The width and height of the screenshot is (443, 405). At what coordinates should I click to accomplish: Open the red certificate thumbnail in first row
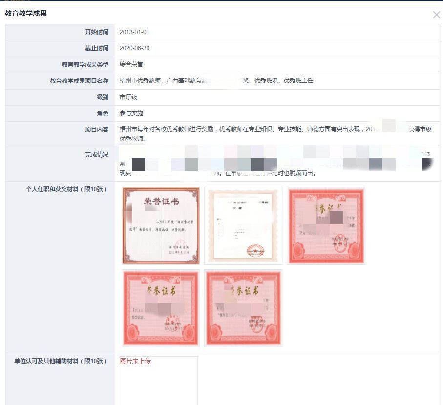coord(326,226)
